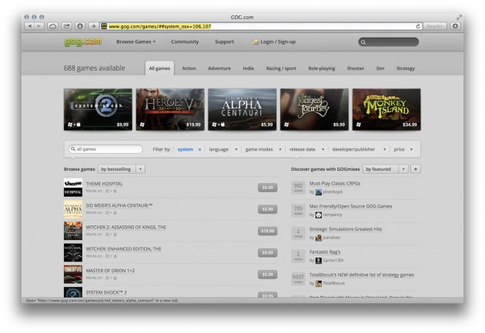
Task: Open the Monkey Island banner
Action: (386, 109)
